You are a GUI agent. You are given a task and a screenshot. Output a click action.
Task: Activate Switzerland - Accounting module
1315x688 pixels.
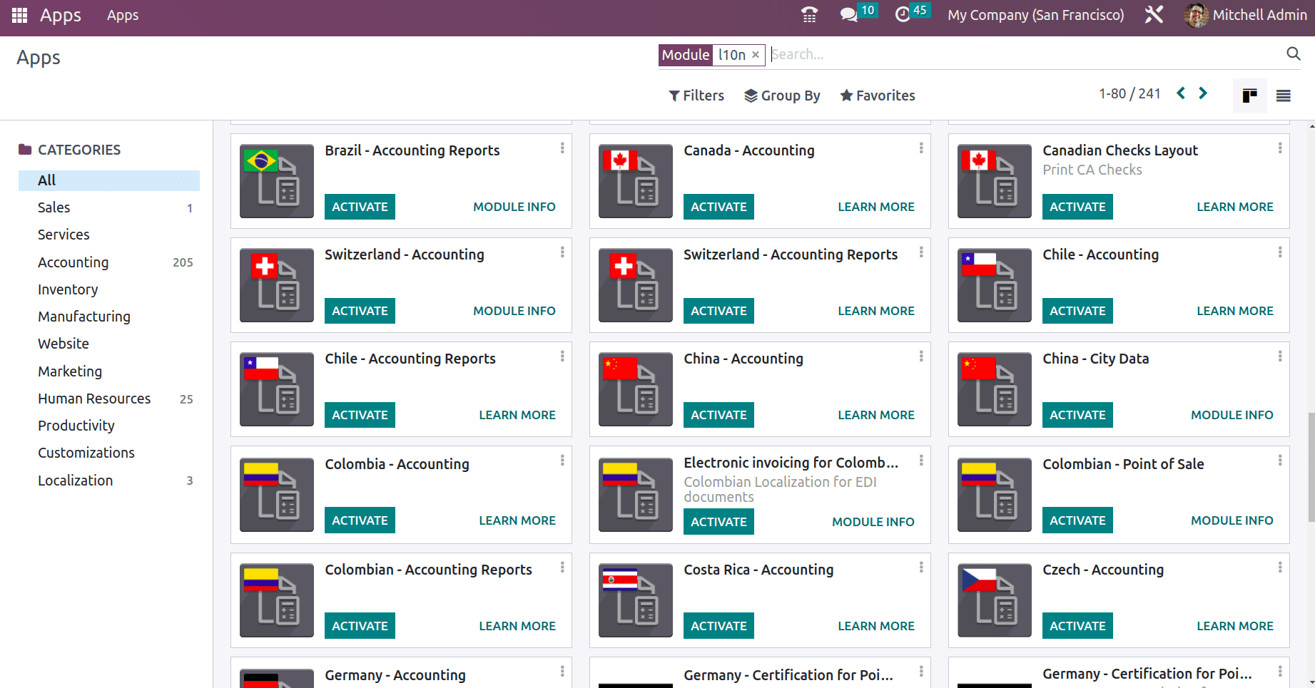click(360, 311)
